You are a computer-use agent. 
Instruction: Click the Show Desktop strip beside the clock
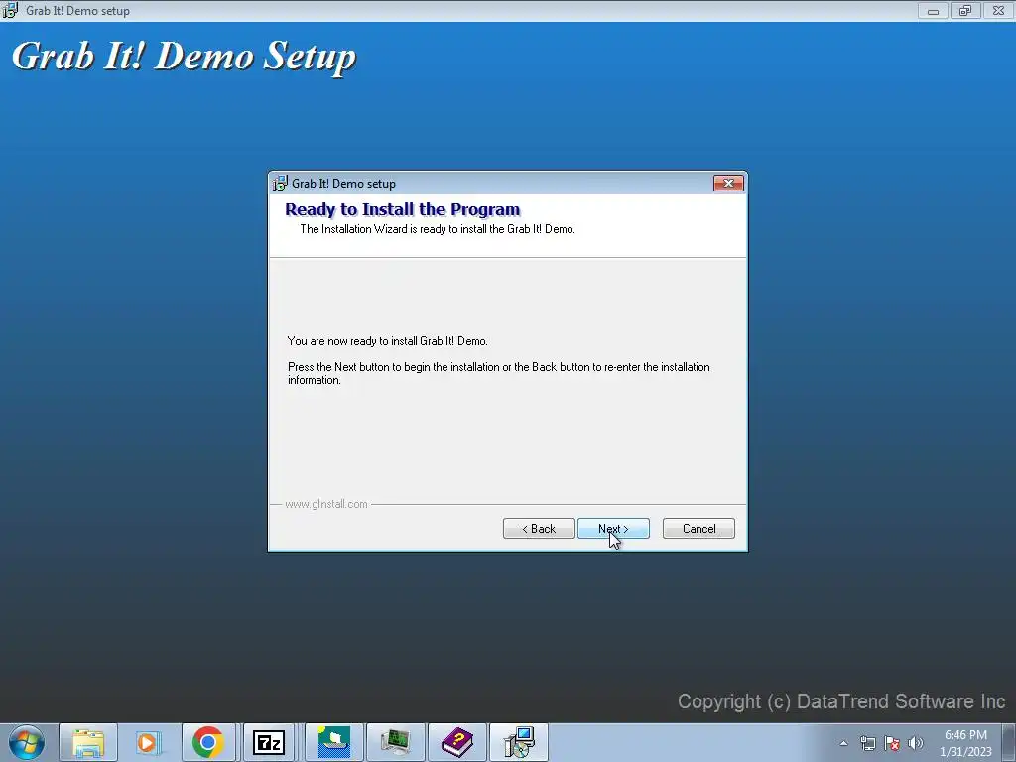click(1009, 742)
